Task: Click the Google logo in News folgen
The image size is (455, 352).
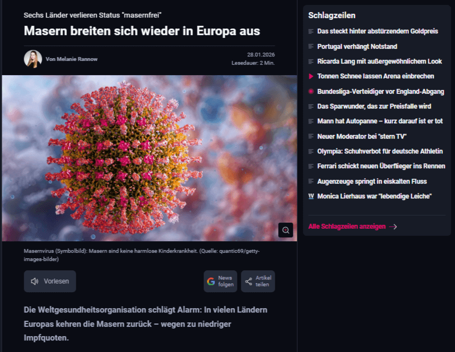Action: [211, 281]
